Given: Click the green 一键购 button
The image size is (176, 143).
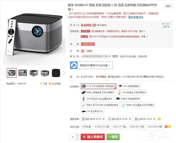Looking at the screenshot, I should (x=113, y=137).
